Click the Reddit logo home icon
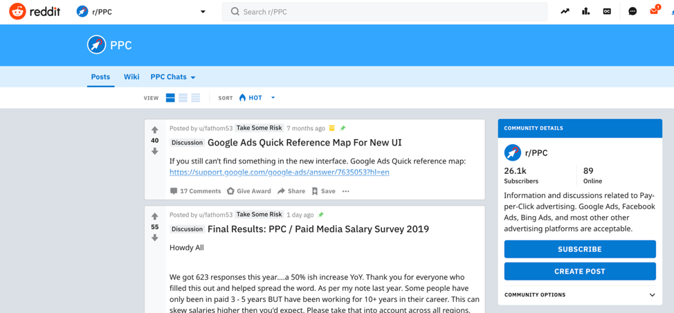Screen dimensions: 674x313 (x=17, y=12)
